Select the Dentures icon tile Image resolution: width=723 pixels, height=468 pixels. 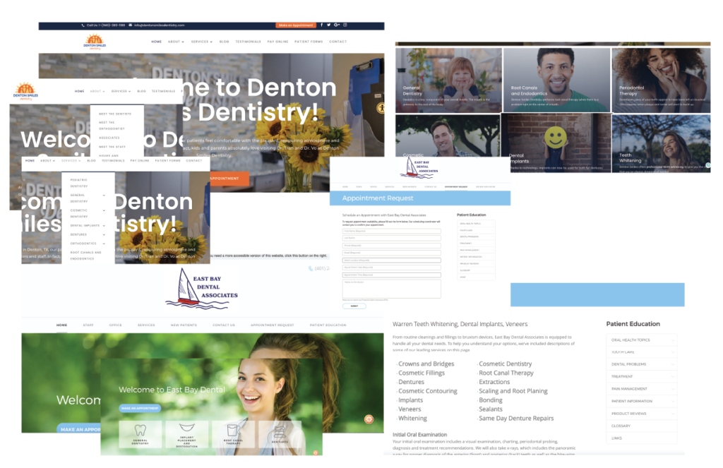280,434
